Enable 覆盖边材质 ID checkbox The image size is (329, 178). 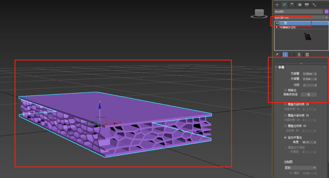click(x=285, y=126)
